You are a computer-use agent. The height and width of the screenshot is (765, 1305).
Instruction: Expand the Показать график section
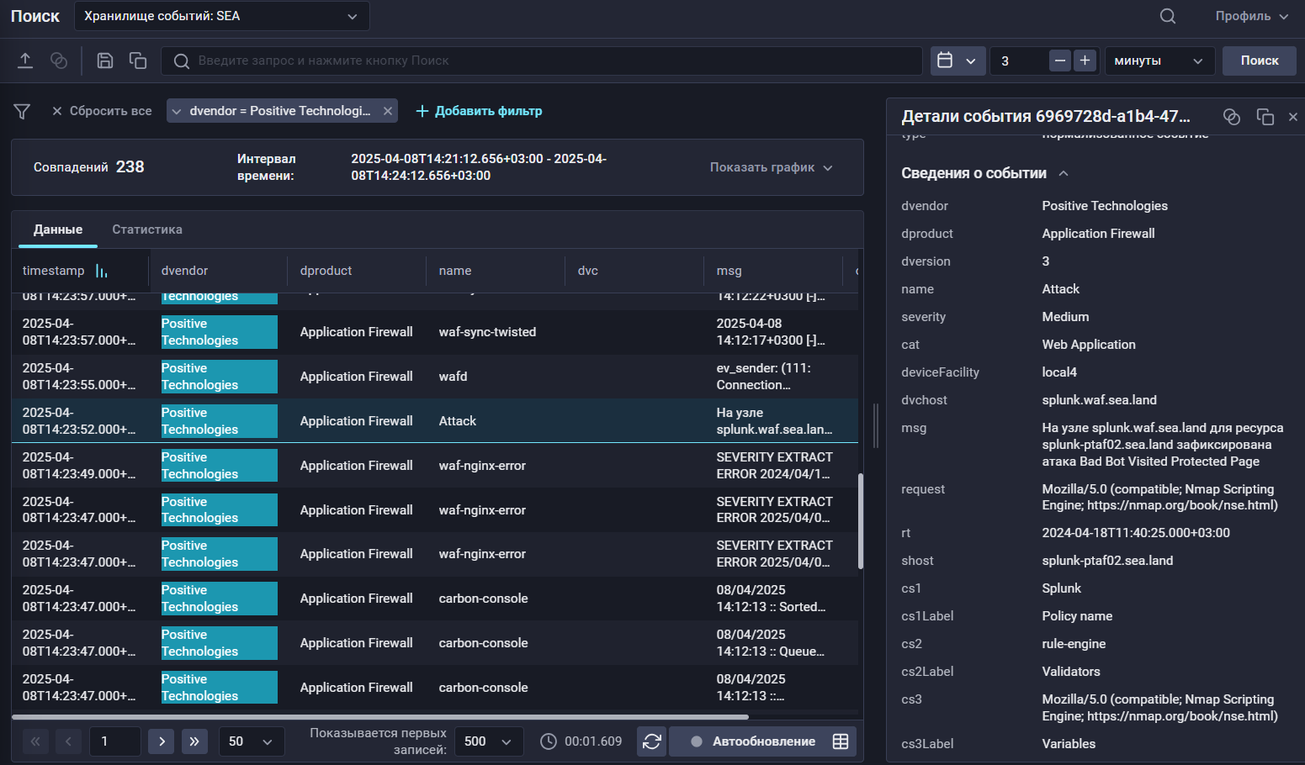(771, 167)
